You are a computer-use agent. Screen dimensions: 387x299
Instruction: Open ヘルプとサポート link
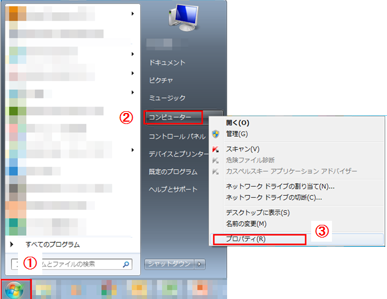click(173, 189)
